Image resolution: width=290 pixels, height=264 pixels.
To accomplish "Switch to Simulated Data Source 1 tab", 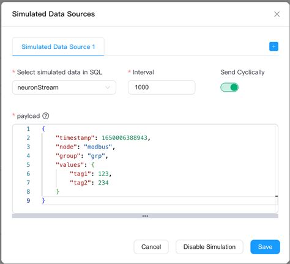I will tap(58, 47).
